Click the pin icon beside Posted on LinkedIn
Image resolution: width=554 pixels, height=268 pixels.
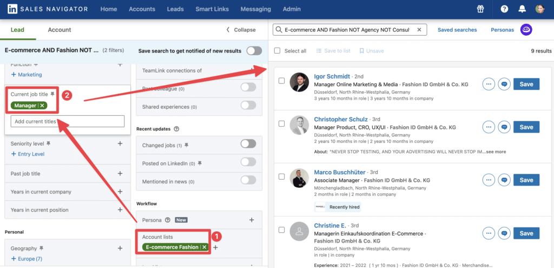[x=200, y=164]
